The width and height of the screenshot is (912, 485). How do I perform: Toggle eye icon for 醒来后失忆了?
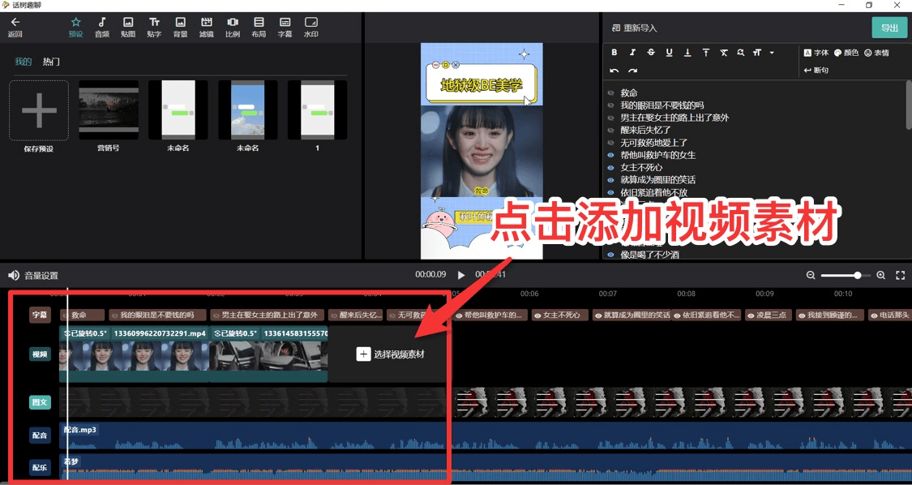(611, 130)
